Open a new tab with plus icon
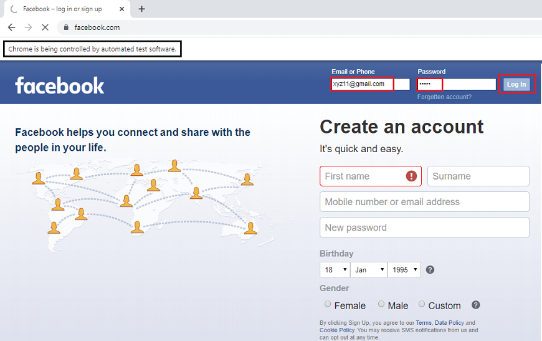 (142, 9)
